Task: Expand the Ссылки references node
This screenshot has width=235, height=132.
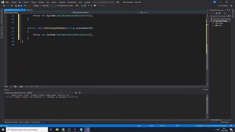Action: (213, 23)
